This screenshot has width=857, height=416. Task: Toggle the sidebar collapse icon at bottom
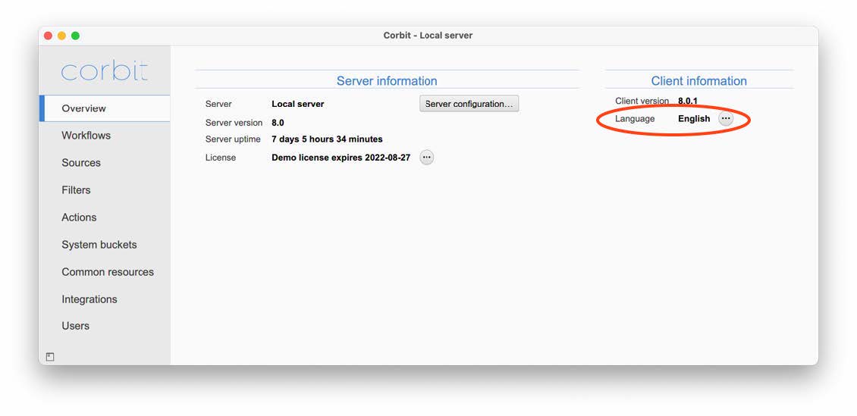coord(50,357)
